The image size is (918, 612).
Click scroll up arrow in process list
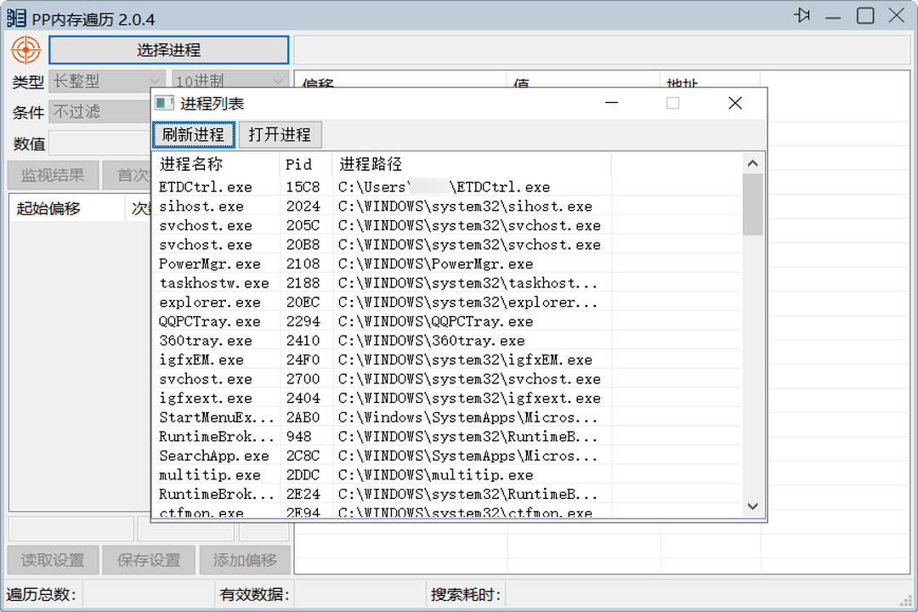pos(752,163)
